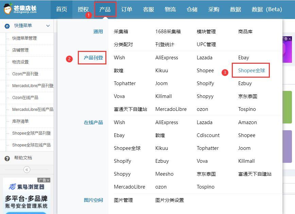This screenshot has width=295, height=214.
Task: Close the top-right ad banner
Action: [x=290, y=39]
